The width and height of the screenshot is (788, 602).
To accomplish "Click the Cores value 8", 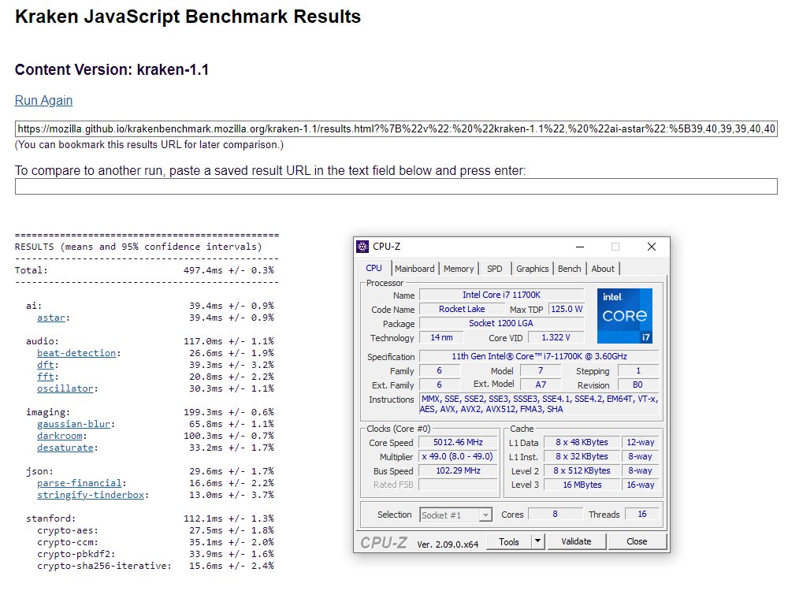I will click(555, 514).
